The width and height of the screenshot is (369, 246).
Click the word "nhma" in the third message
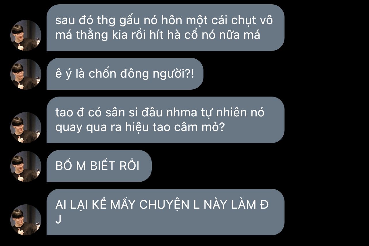[x=177, y=112]
